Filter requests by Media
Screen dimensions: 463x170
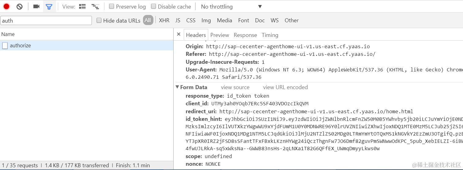click(x=224, y=20)
